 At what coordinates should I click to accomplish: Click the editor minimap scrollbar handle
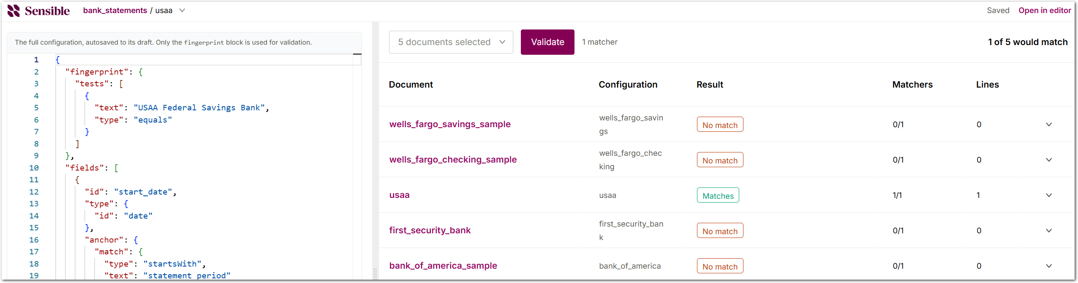coord(357,54)
